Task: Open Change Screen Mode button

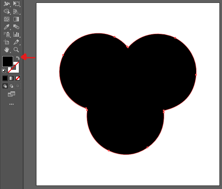Action: tap(11, 94)
